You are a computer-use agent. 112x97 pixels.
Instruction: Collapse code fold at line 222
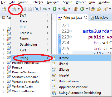(70, 31)
